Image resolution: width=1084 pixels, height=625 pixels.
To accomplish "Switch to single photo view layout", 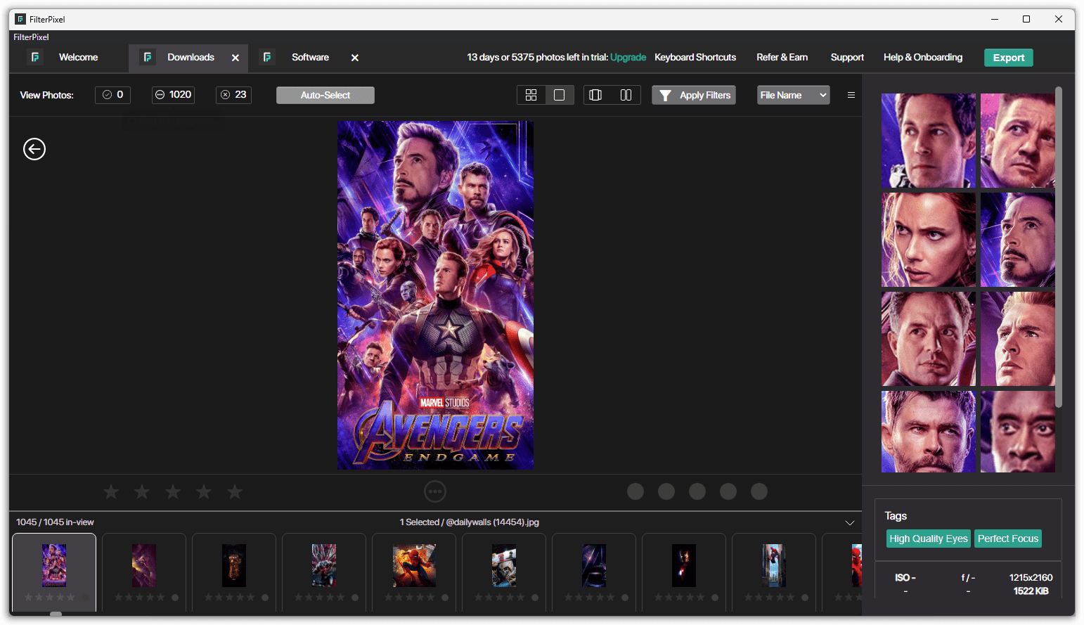I will pyautogui.click(x=560, y=95).
